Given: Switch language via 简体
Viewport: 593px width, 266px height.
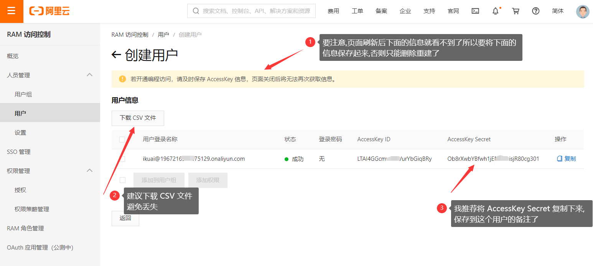Looking at the screenshot, I should (x=558, y=11).
